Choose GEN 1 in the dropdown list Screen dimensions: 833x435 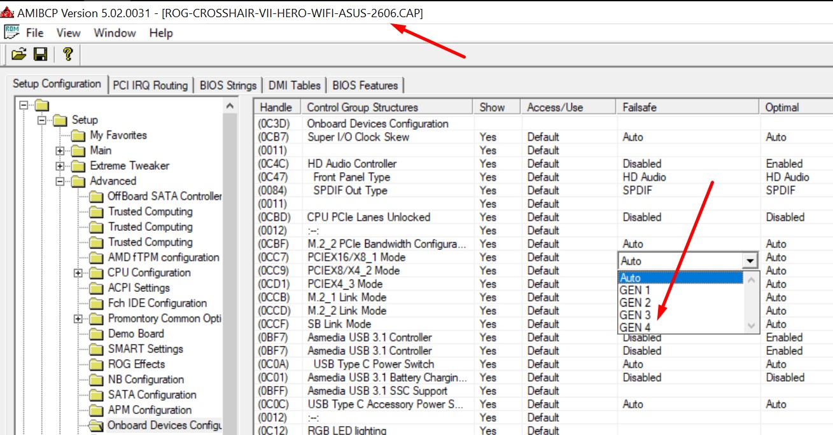680,290
